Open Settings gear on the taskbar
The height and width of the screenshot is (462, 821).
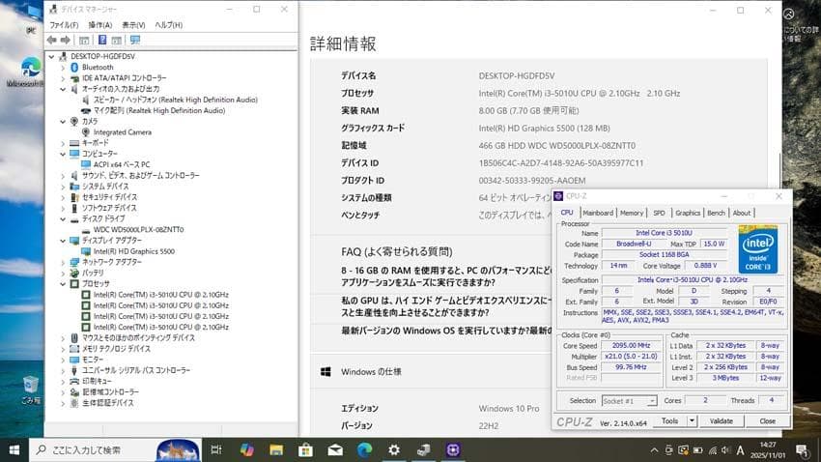[394, 450]
